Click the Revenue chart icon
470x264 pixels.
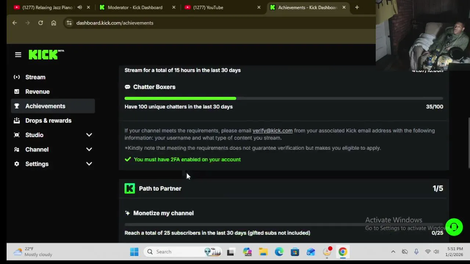[17, 92]
